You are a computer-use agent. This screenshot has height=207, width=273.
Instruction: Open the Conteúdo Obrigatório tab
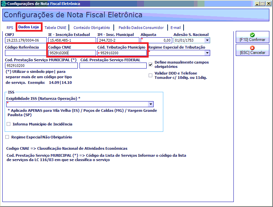(x=91, y=28)
